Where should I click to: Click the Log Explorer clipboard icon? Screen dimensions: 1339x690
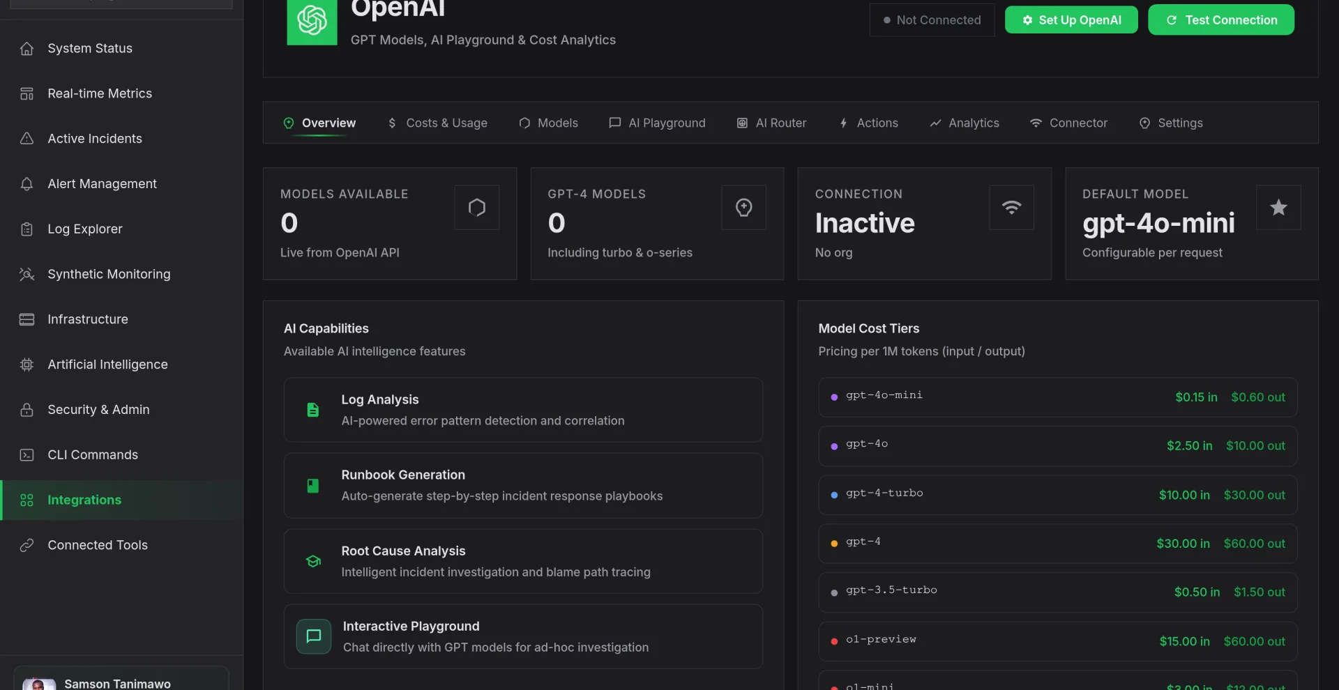[x=27, y=229]
